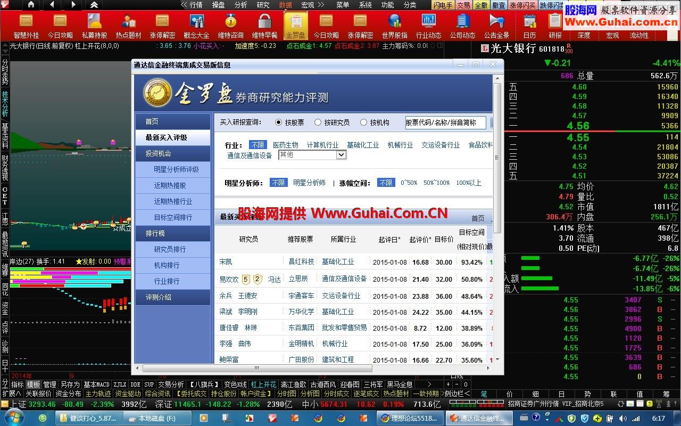
Task: Open the 研报 report icon
Action: tap(555, 25)
